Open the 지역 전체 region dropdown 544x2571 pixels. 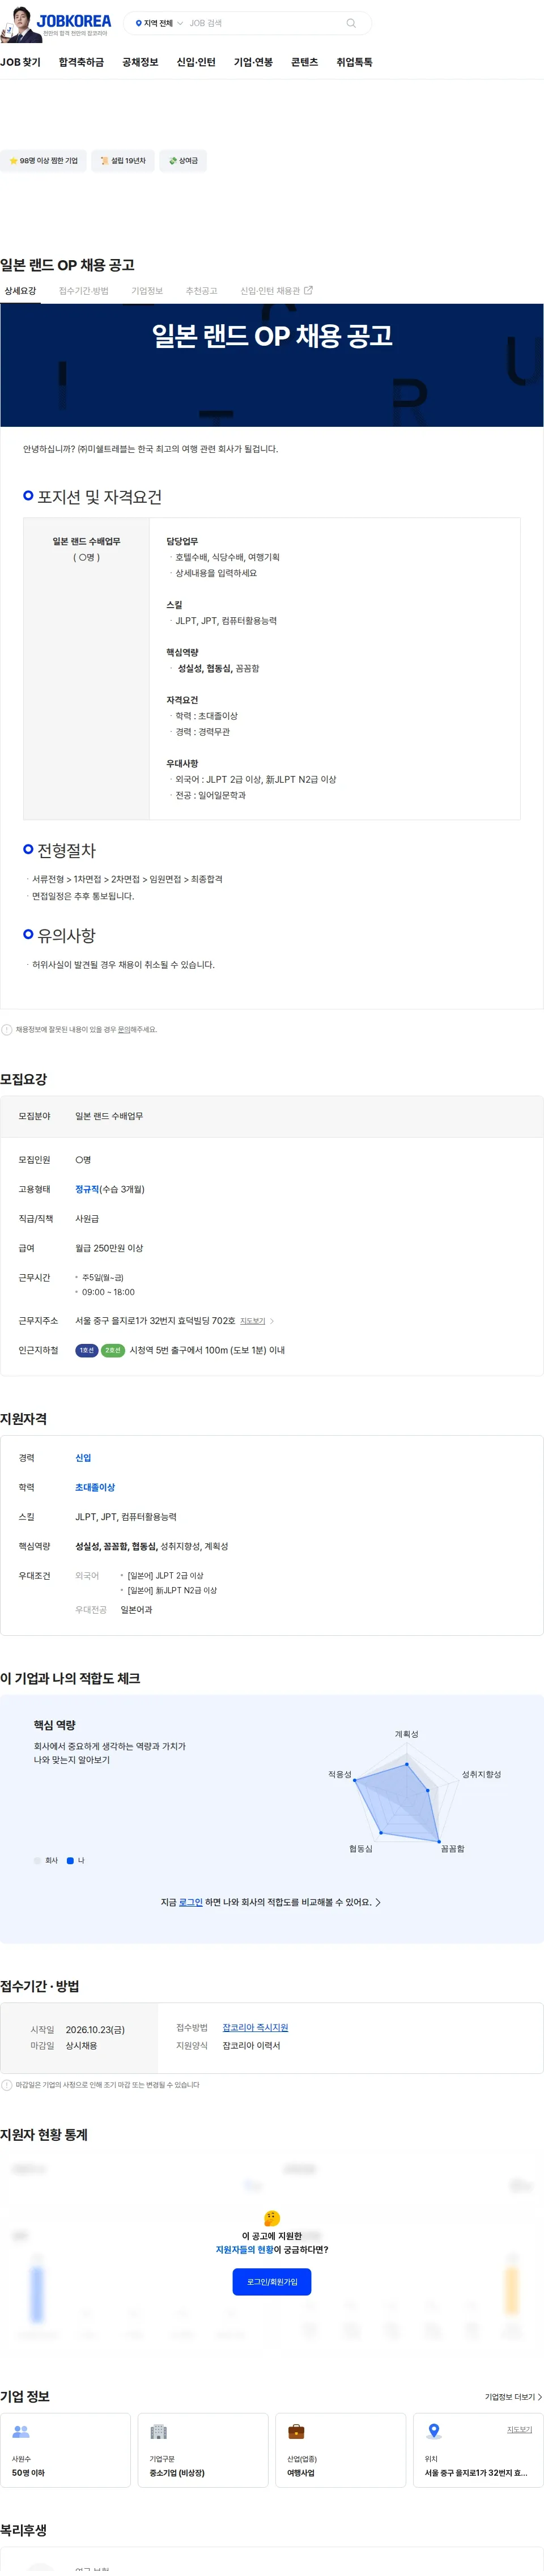point(159,23)
